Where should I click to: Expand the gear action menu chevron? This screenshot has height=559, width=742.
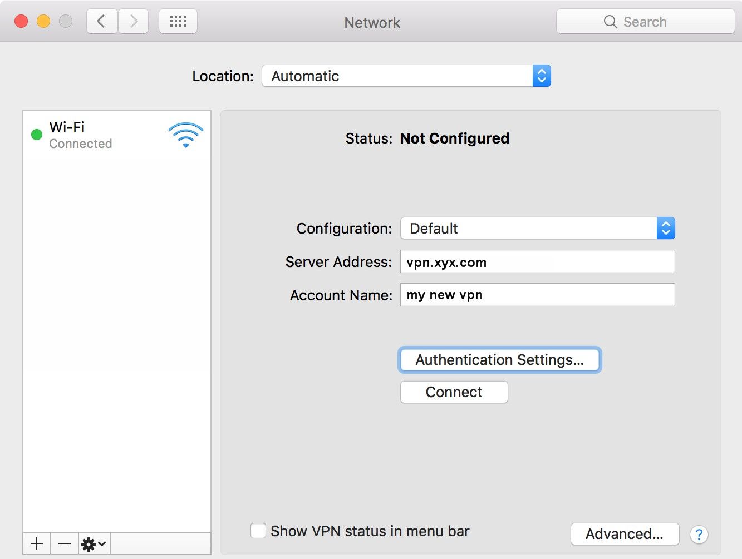pyautogui.click(x=101, y=543)
